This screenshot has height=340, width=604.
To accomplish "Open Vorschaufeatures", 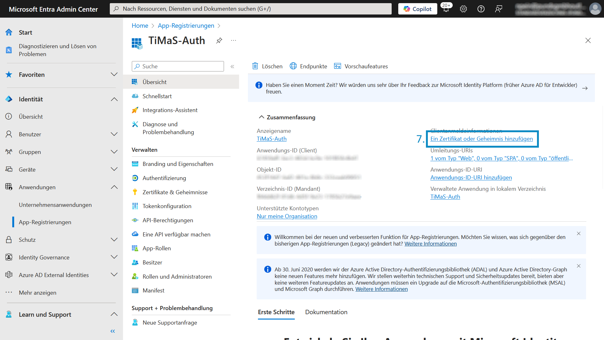I will pos(361,66).
